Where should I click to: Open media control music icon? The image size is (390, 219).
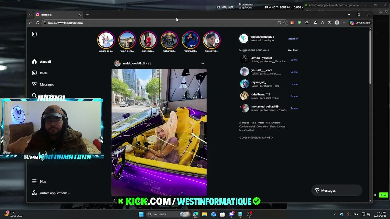point(315,23)
